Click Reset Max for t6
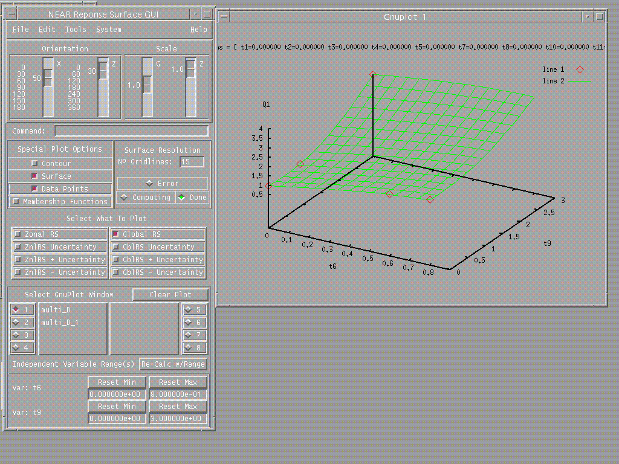This screenshot has height=464, width=619. click(x=178, y=382)
